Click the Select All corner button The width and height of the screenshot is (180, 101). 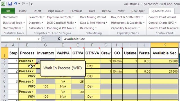click(x=4, y=45)
